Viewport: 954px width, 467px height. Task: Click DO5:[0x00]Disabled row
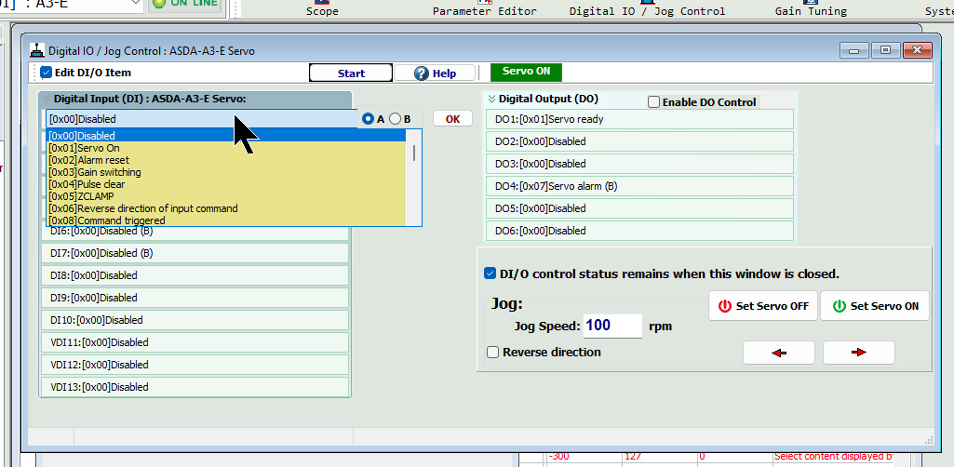click(x=639, y=208)
